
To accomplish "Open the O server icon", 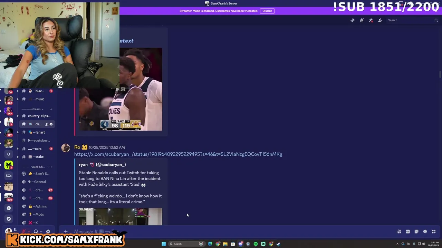I will pos(9,154).
